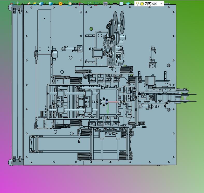Click the 图层0000 layer name text

pyautogui.click(x=151, y=4)
